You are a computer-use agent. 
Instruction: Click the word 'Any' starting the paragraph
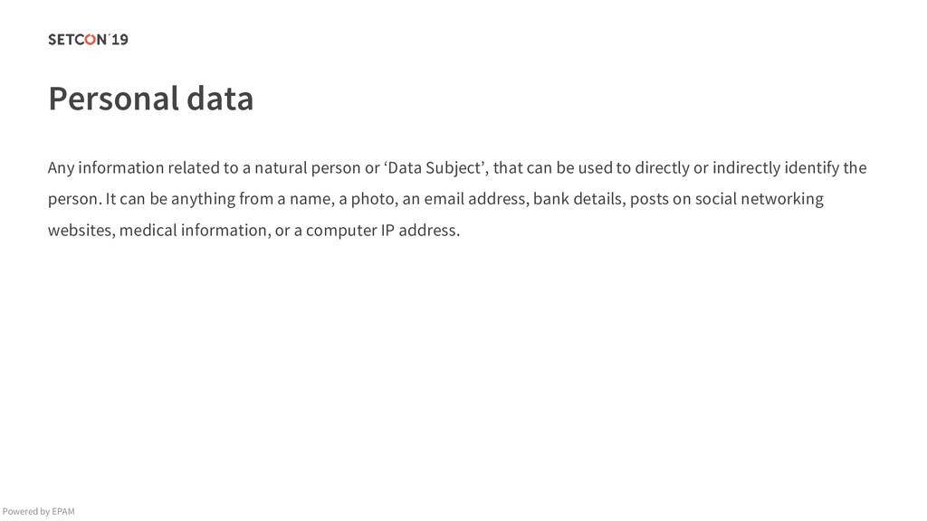point(61,168)
